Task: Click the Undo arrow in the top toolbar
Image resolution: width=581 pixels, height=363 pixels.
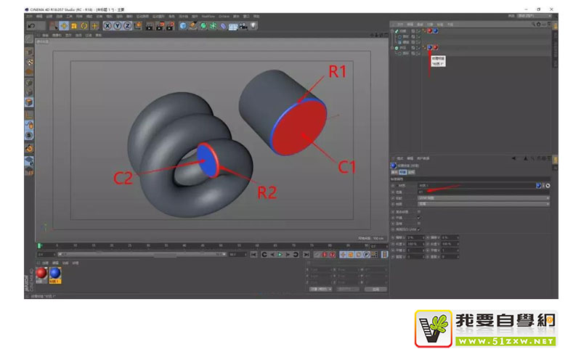Action: click(x=31, y=26)
